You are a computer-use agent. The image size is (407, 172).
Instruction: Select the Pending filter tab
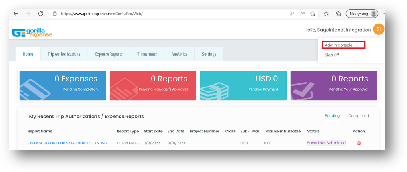point(332,116)
